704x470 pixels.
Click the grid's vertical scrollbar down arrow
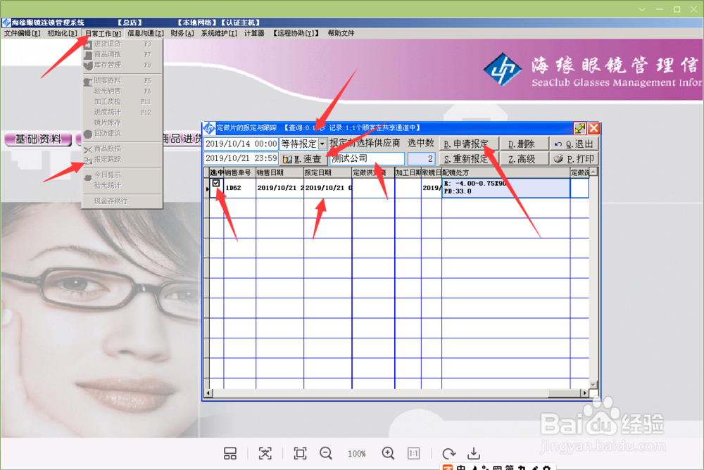coord(593,385)
